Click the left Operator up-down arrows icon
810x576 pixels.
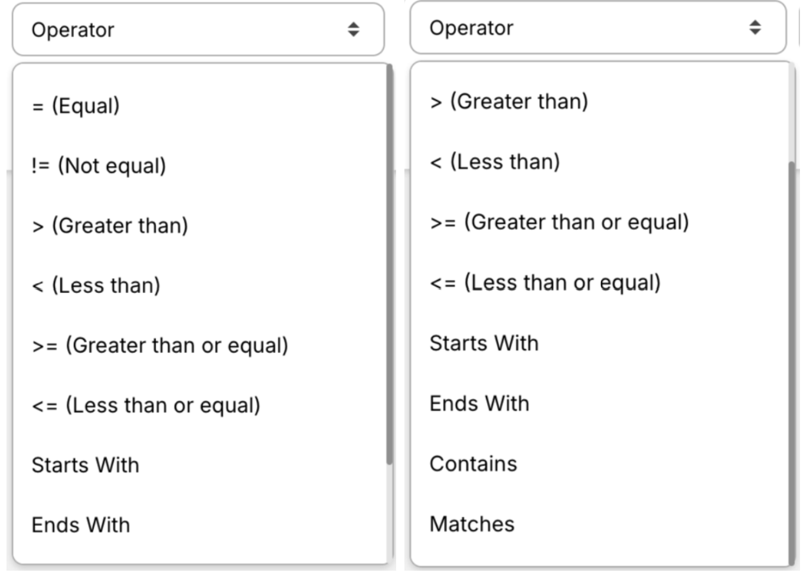pyautogui.click(x=354, y=30)
